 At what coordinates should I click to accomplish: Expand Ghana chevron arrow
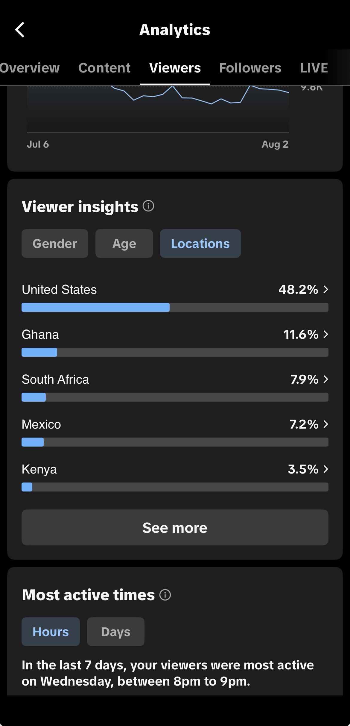326,334
